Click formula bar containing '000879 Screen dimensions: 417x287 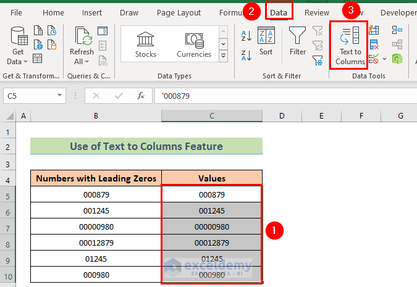pos(286,96)
